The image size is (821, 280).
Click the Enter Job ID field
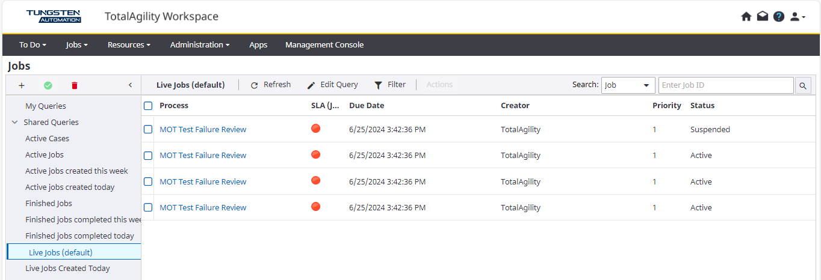click(x=726, y=85)
